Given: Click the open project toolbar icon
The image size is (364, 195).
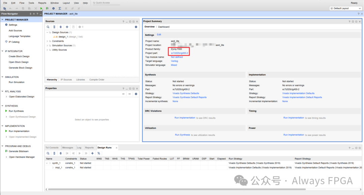Looking at the screenshot, I should click(x=4, y=8).
